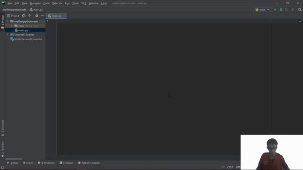
Task: Open the Window menu
Action: click(x=94, y=3)
